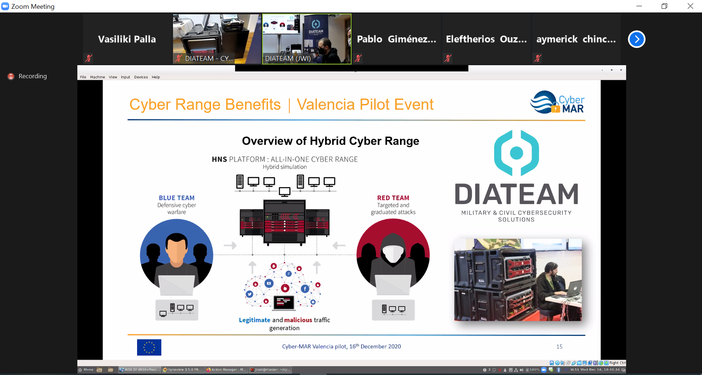Click the Menu button in guest taskbar
Image resolution: width=702 pixels, height=375 pixels.
tap(86, 370)
